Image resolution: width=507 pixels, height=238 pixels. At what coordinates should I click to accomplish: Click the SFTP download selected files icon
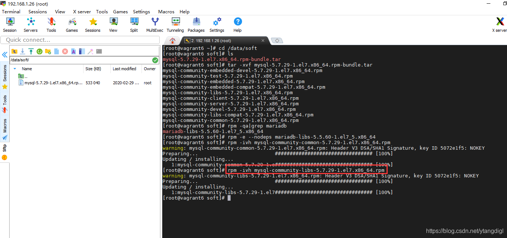point(23,51)
